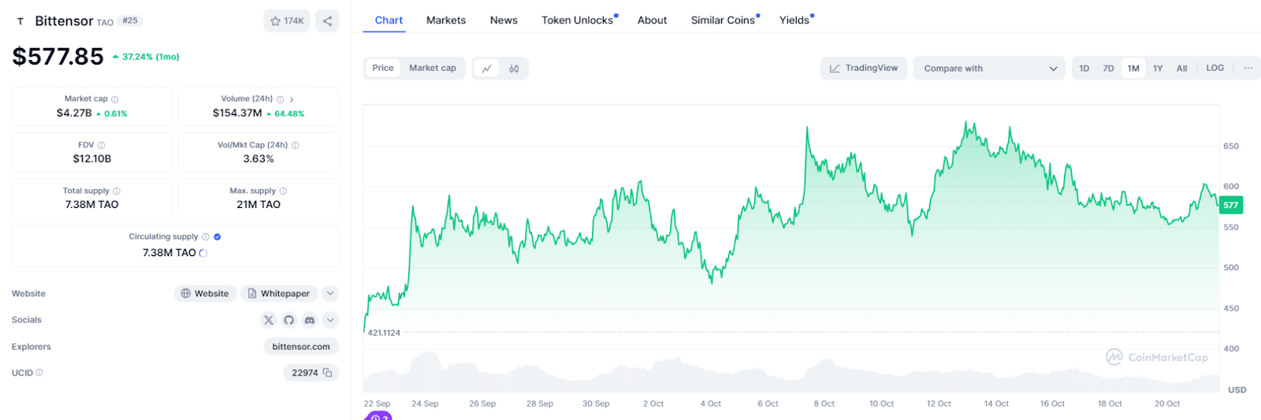This screenshot has width=1261, height=420.
Task: Open GitHub social link
Action: (288, 320)
